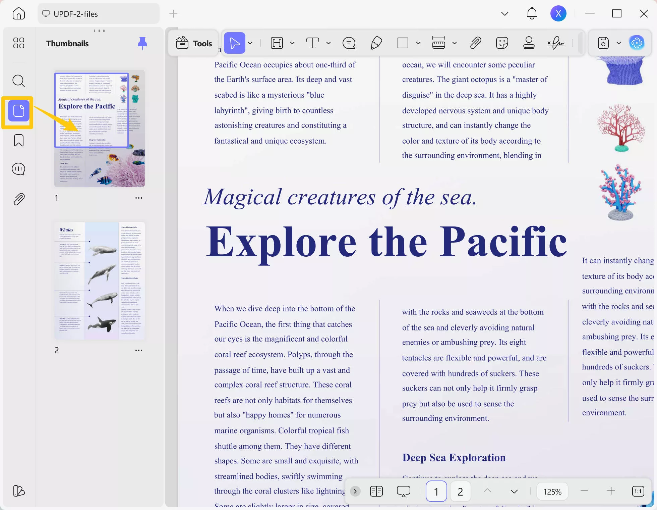Open the Signature tool

coord(556,43)
